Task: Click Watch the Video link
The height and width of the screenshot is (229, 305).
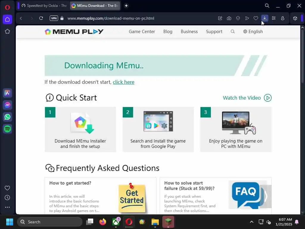Action: tap(242, 98)
